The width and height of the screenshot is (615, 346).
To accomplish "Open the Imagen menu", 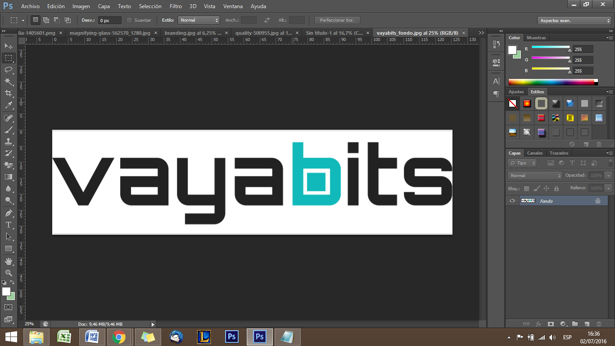I will click(x=81, y=6).
